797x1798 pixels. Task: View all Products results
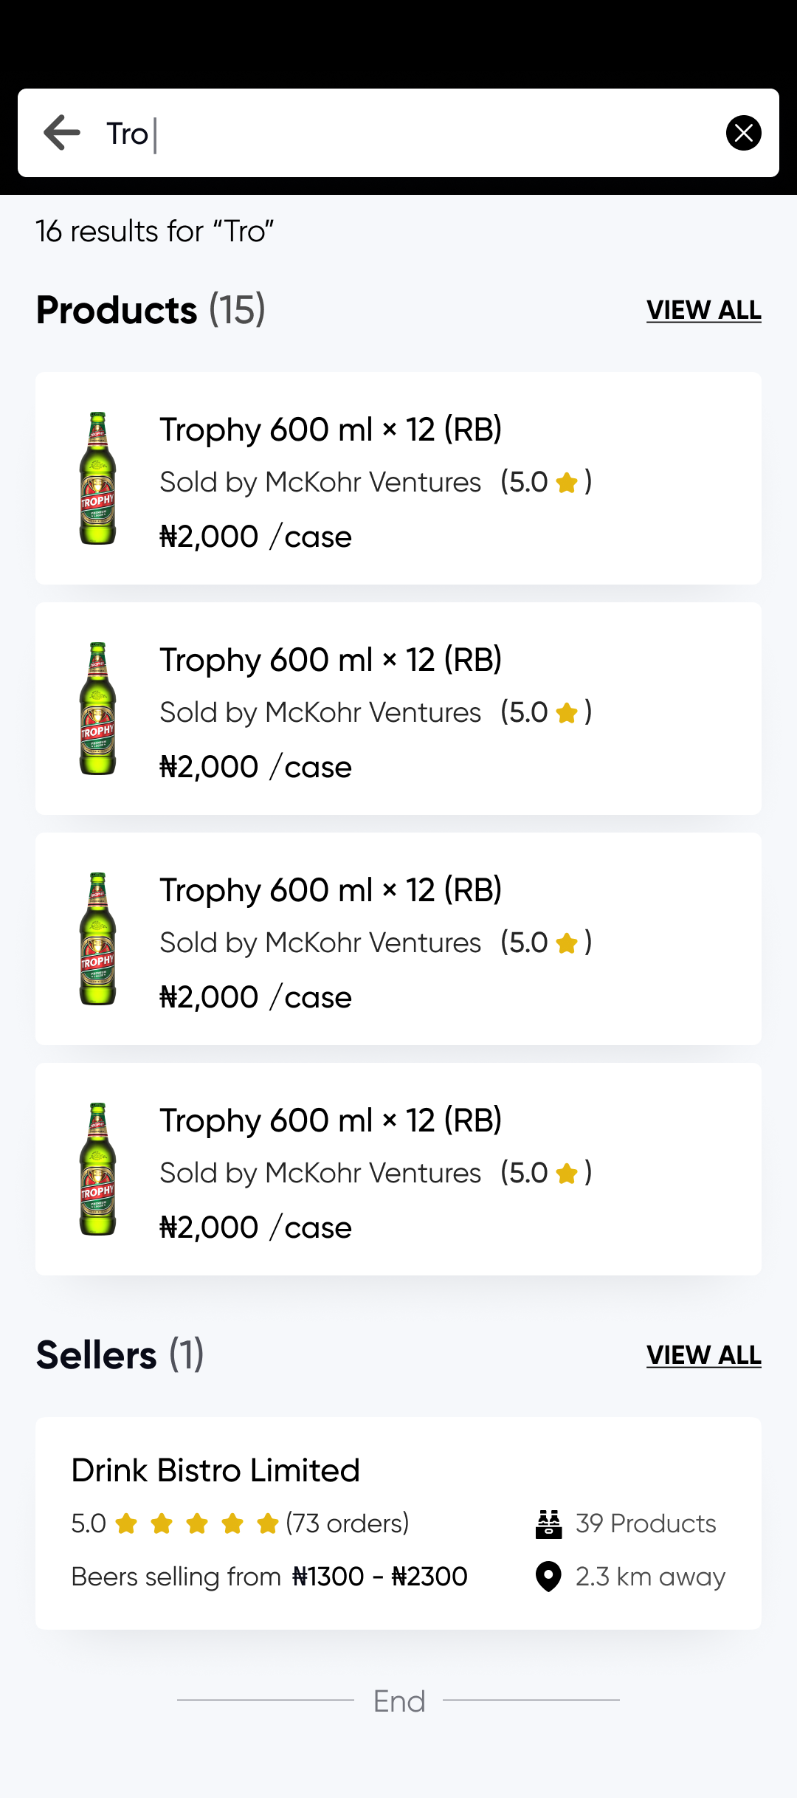(x=703, y=310)
